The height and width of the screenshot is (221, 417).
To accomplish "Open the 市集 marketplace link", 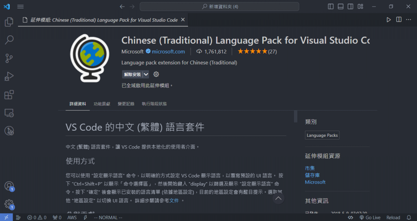I will [x=310, y=168].
